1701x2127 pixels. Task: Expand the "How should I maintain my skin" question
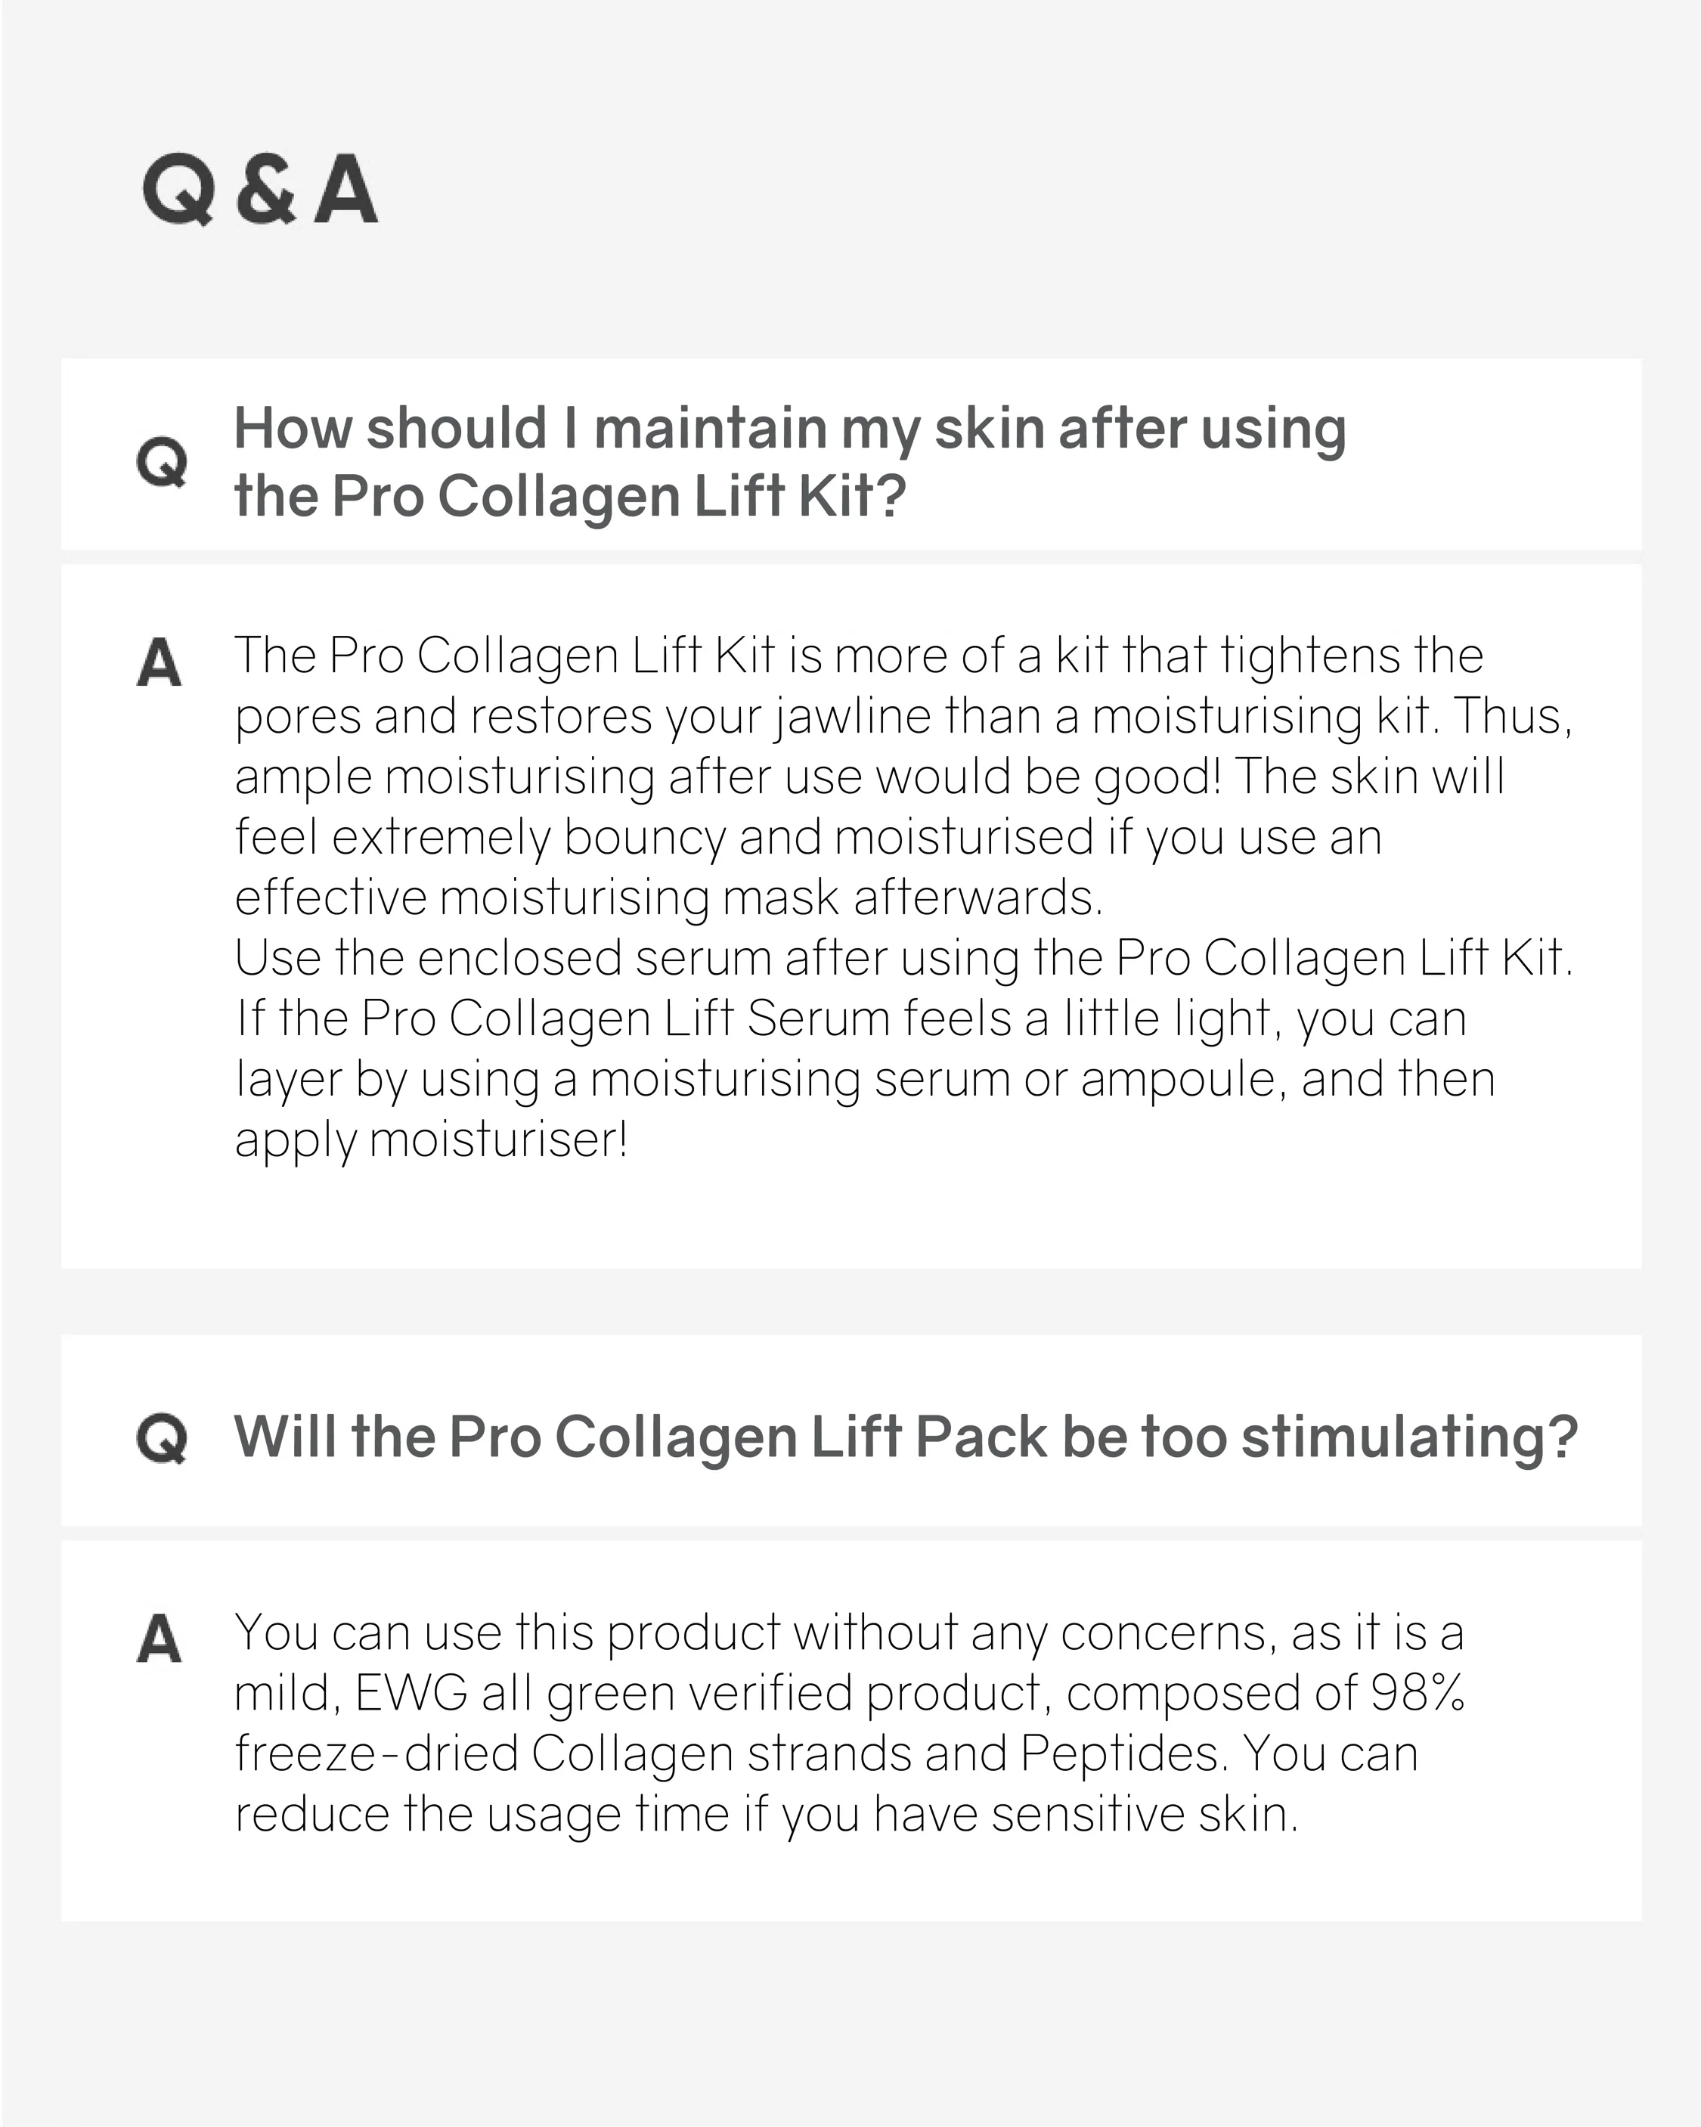click(x=851, y=454)
